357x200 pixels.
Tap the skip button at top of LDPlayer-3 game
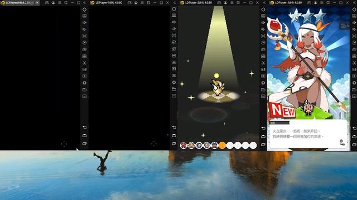coord(345,26)
